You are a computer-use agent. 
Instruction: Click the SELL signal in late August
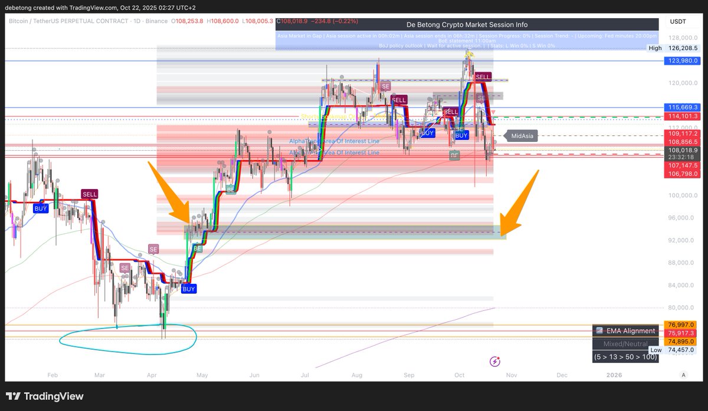tap(399, 100)
